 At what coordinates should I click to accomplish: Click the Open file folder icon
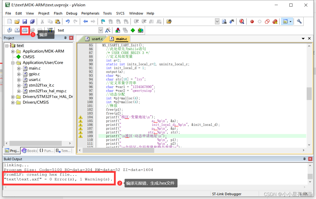pos(17,22)
